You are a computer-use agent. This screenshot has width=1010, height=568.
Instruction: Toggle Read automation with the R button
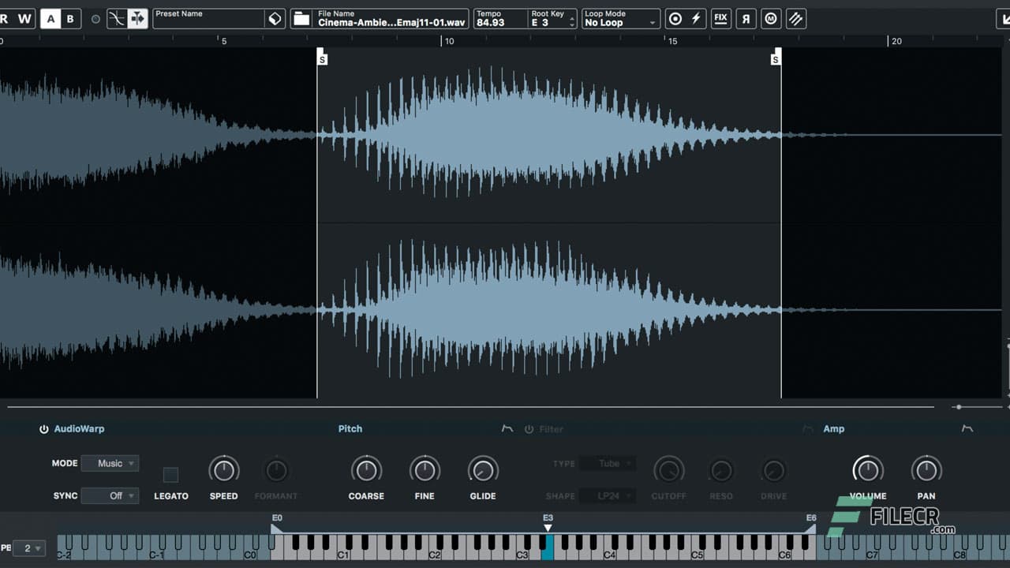click(5, 18)
